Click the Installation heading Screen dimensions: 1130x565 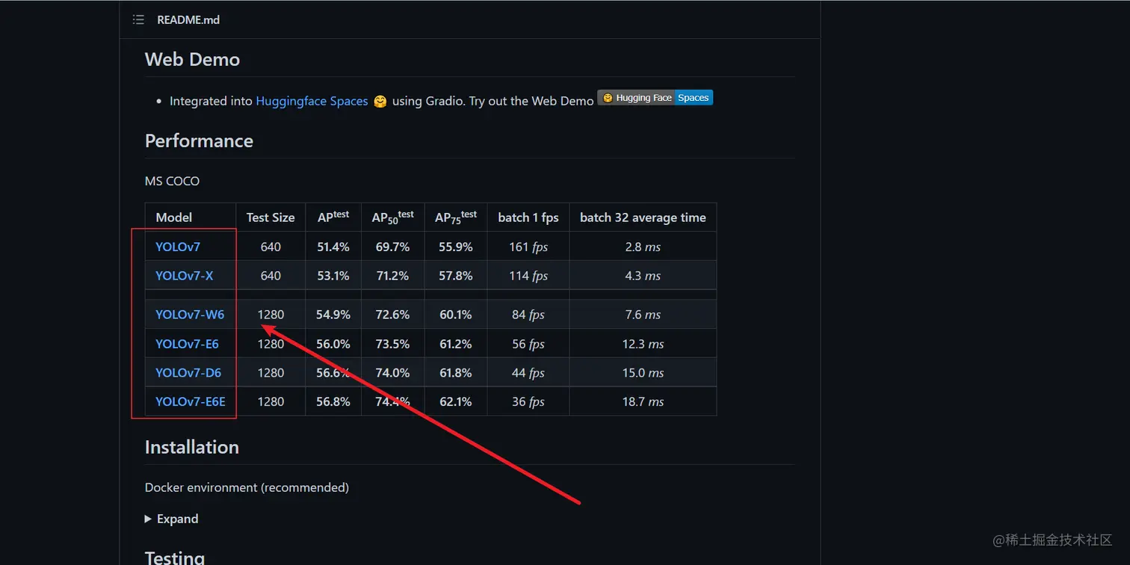click(x=192, y=447)
